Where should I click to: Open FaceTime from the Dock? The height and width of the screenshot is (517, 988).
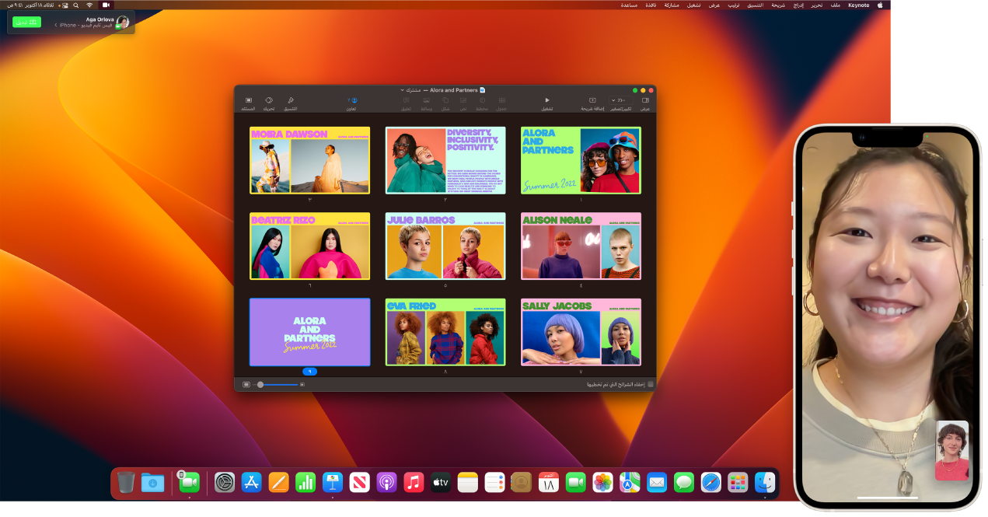pyautogui.click(x=576, y=483)
